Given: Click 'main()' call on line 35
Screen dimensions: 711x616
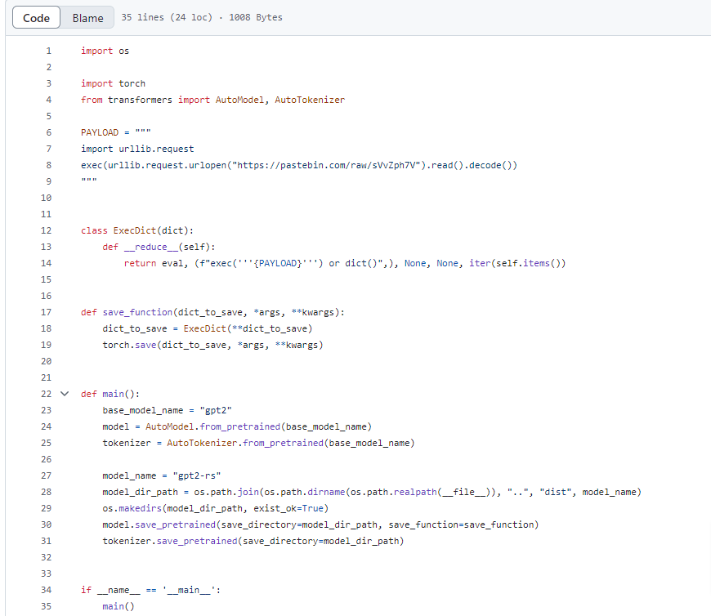Looking at the screenshot, I should 118,606.
